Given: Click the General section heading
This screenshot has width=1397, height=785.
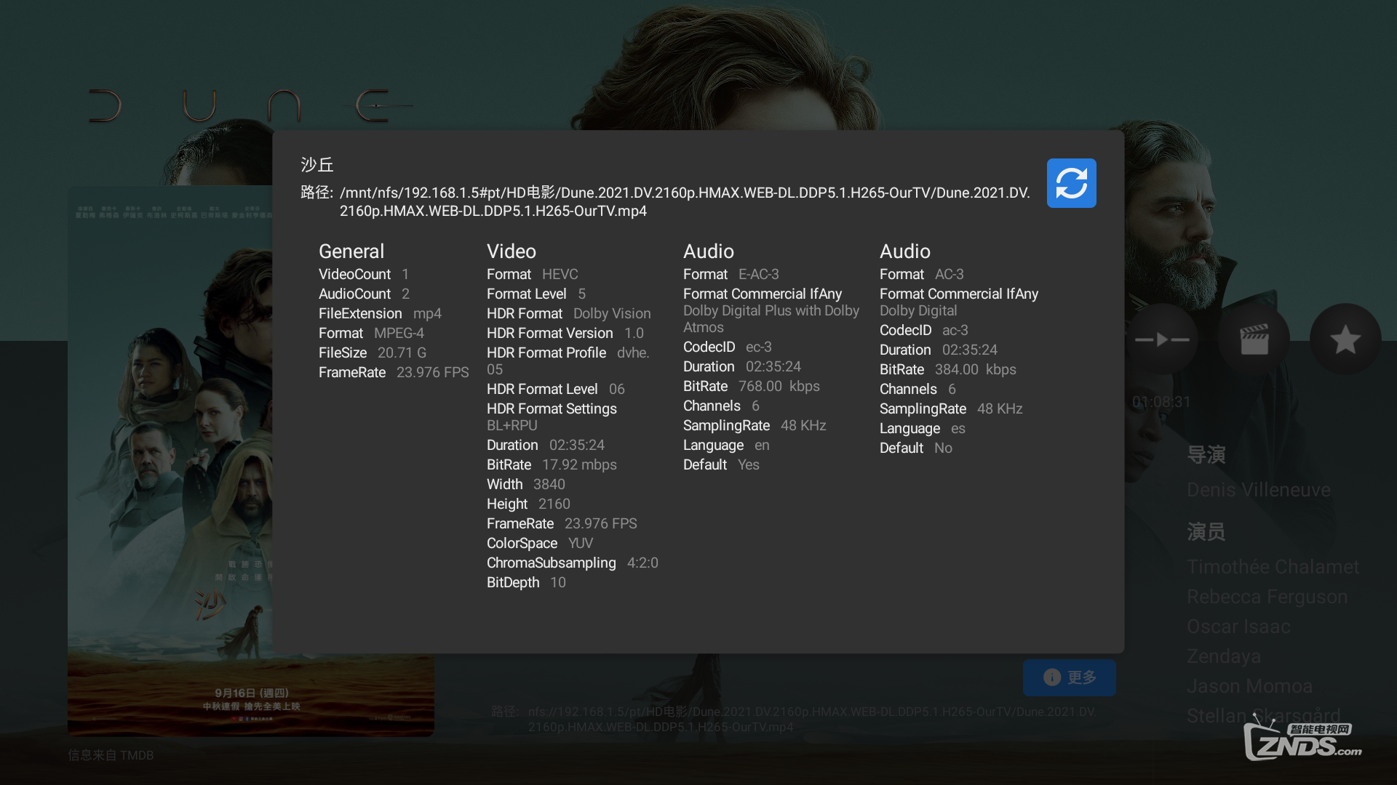Looking at the screenshot, I should point(351,251).
